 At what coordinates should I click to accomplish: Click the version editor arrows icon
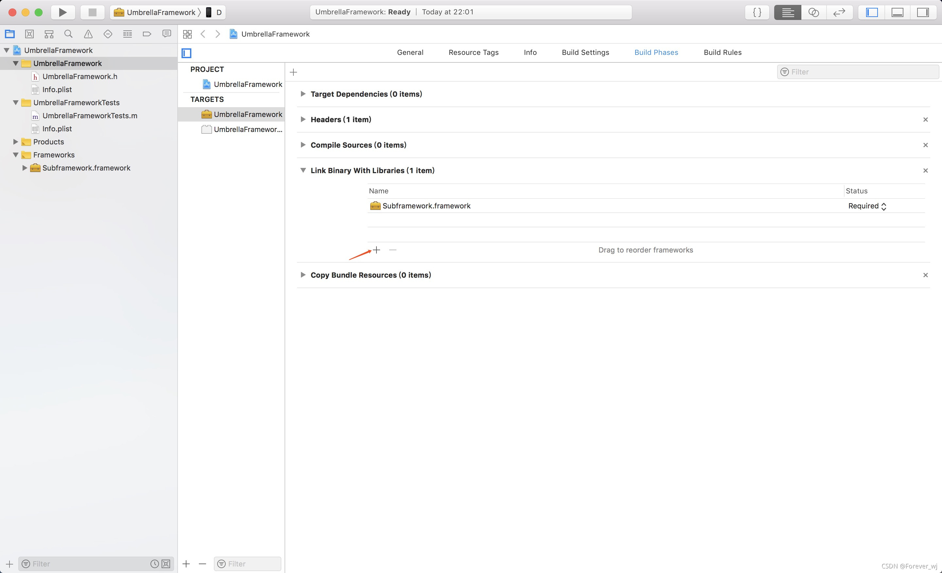[839, 12]
